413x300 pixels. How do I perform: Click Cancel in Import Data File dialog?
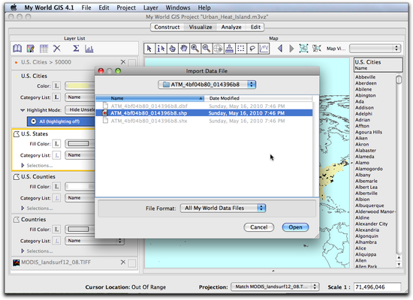pos(259,227)
